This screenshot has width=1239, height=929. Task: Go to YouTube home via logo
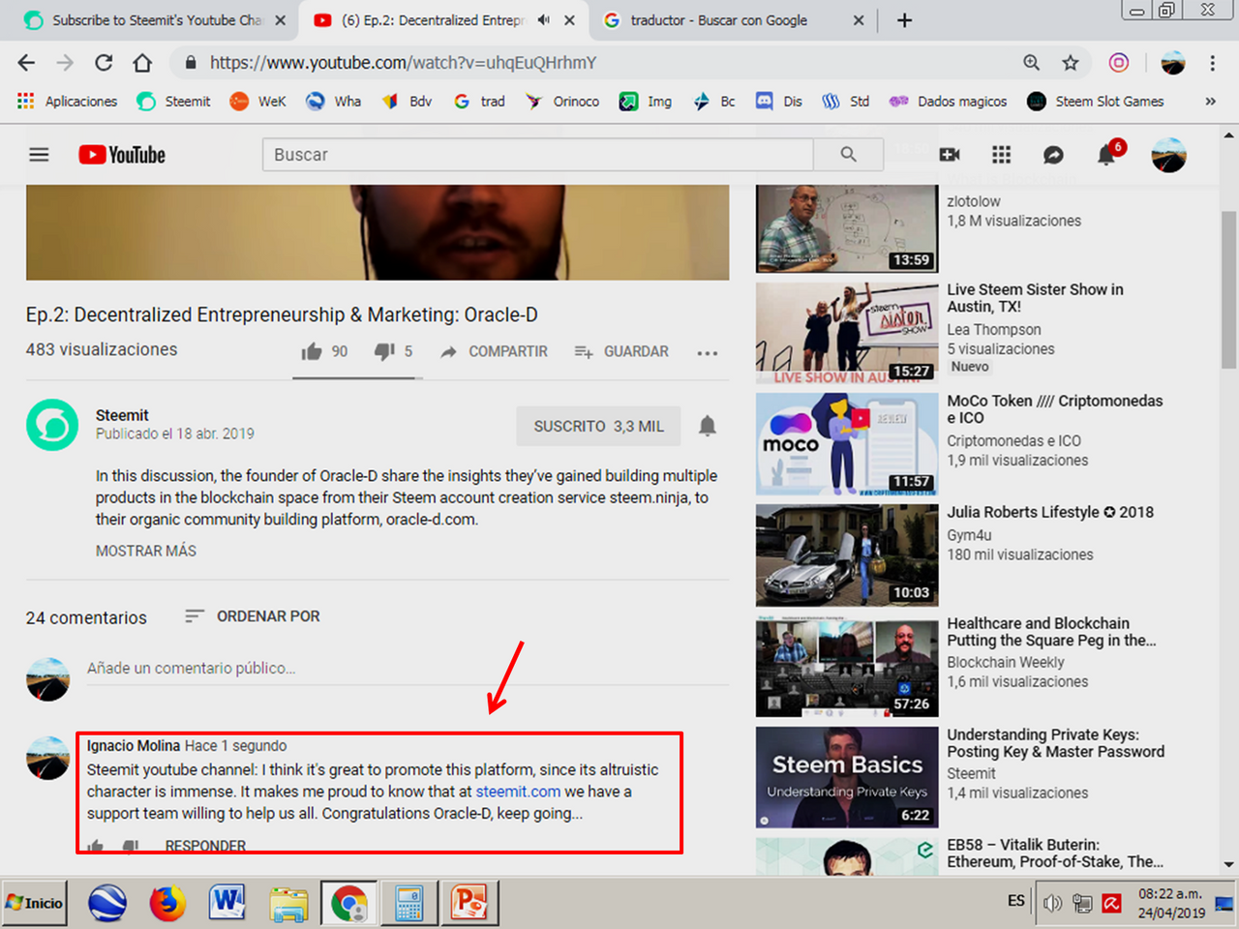point(122,155)
